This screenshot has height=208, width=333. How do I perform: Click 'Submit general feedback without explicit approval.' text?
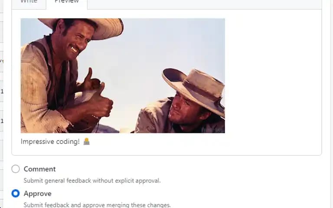pos(92,181)
